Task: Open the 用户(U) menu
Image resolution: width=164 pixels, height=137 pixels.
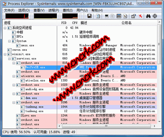Action: (82, 11)
